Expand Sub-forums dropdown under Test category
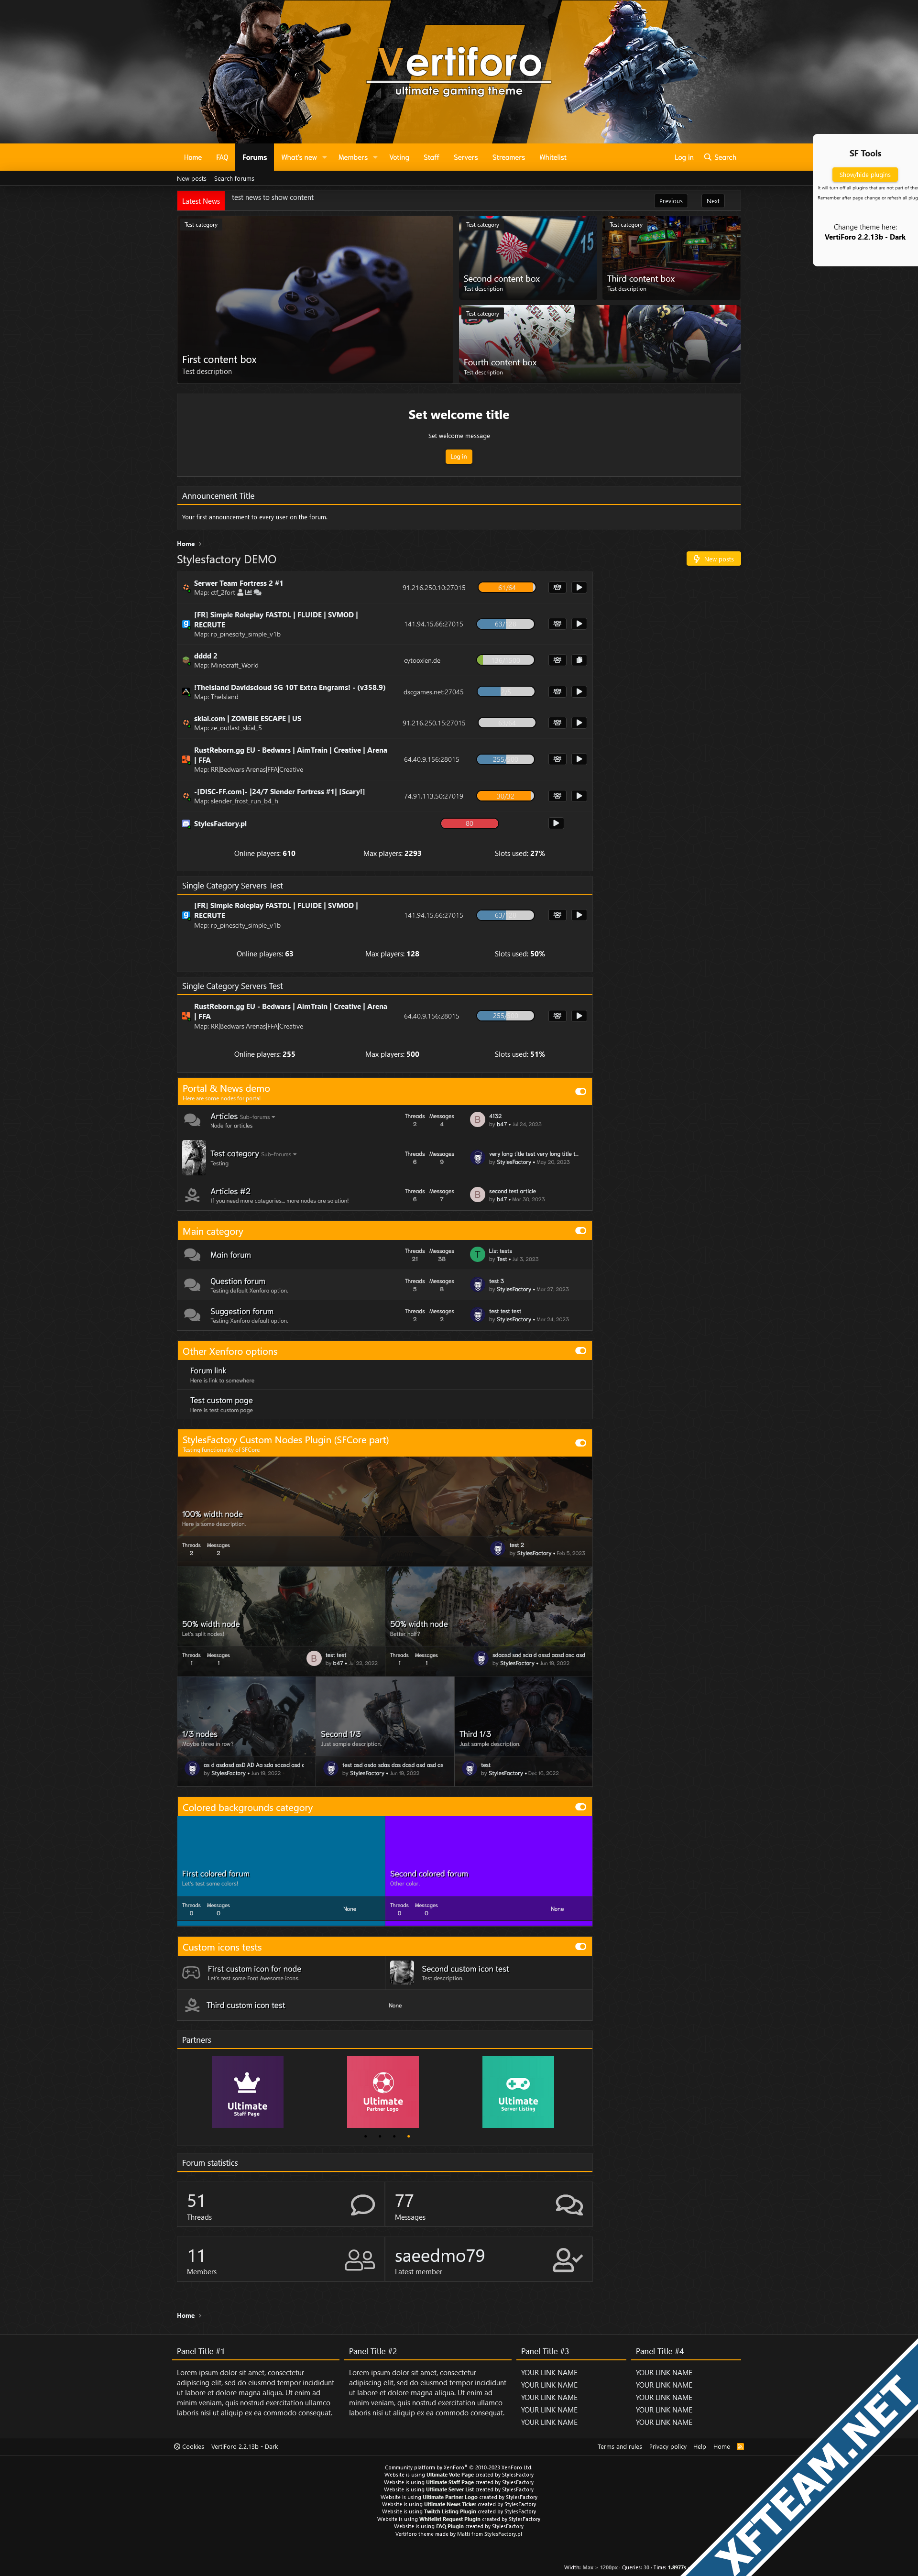The image size is (918, 2576). click(x=279, y=1154)
